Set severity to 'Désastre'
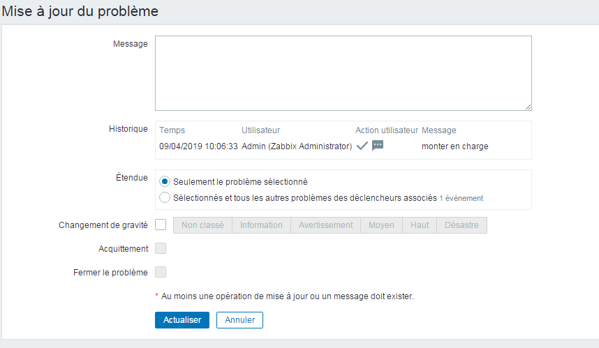This screenshot has width=599, height=348. 461,225
